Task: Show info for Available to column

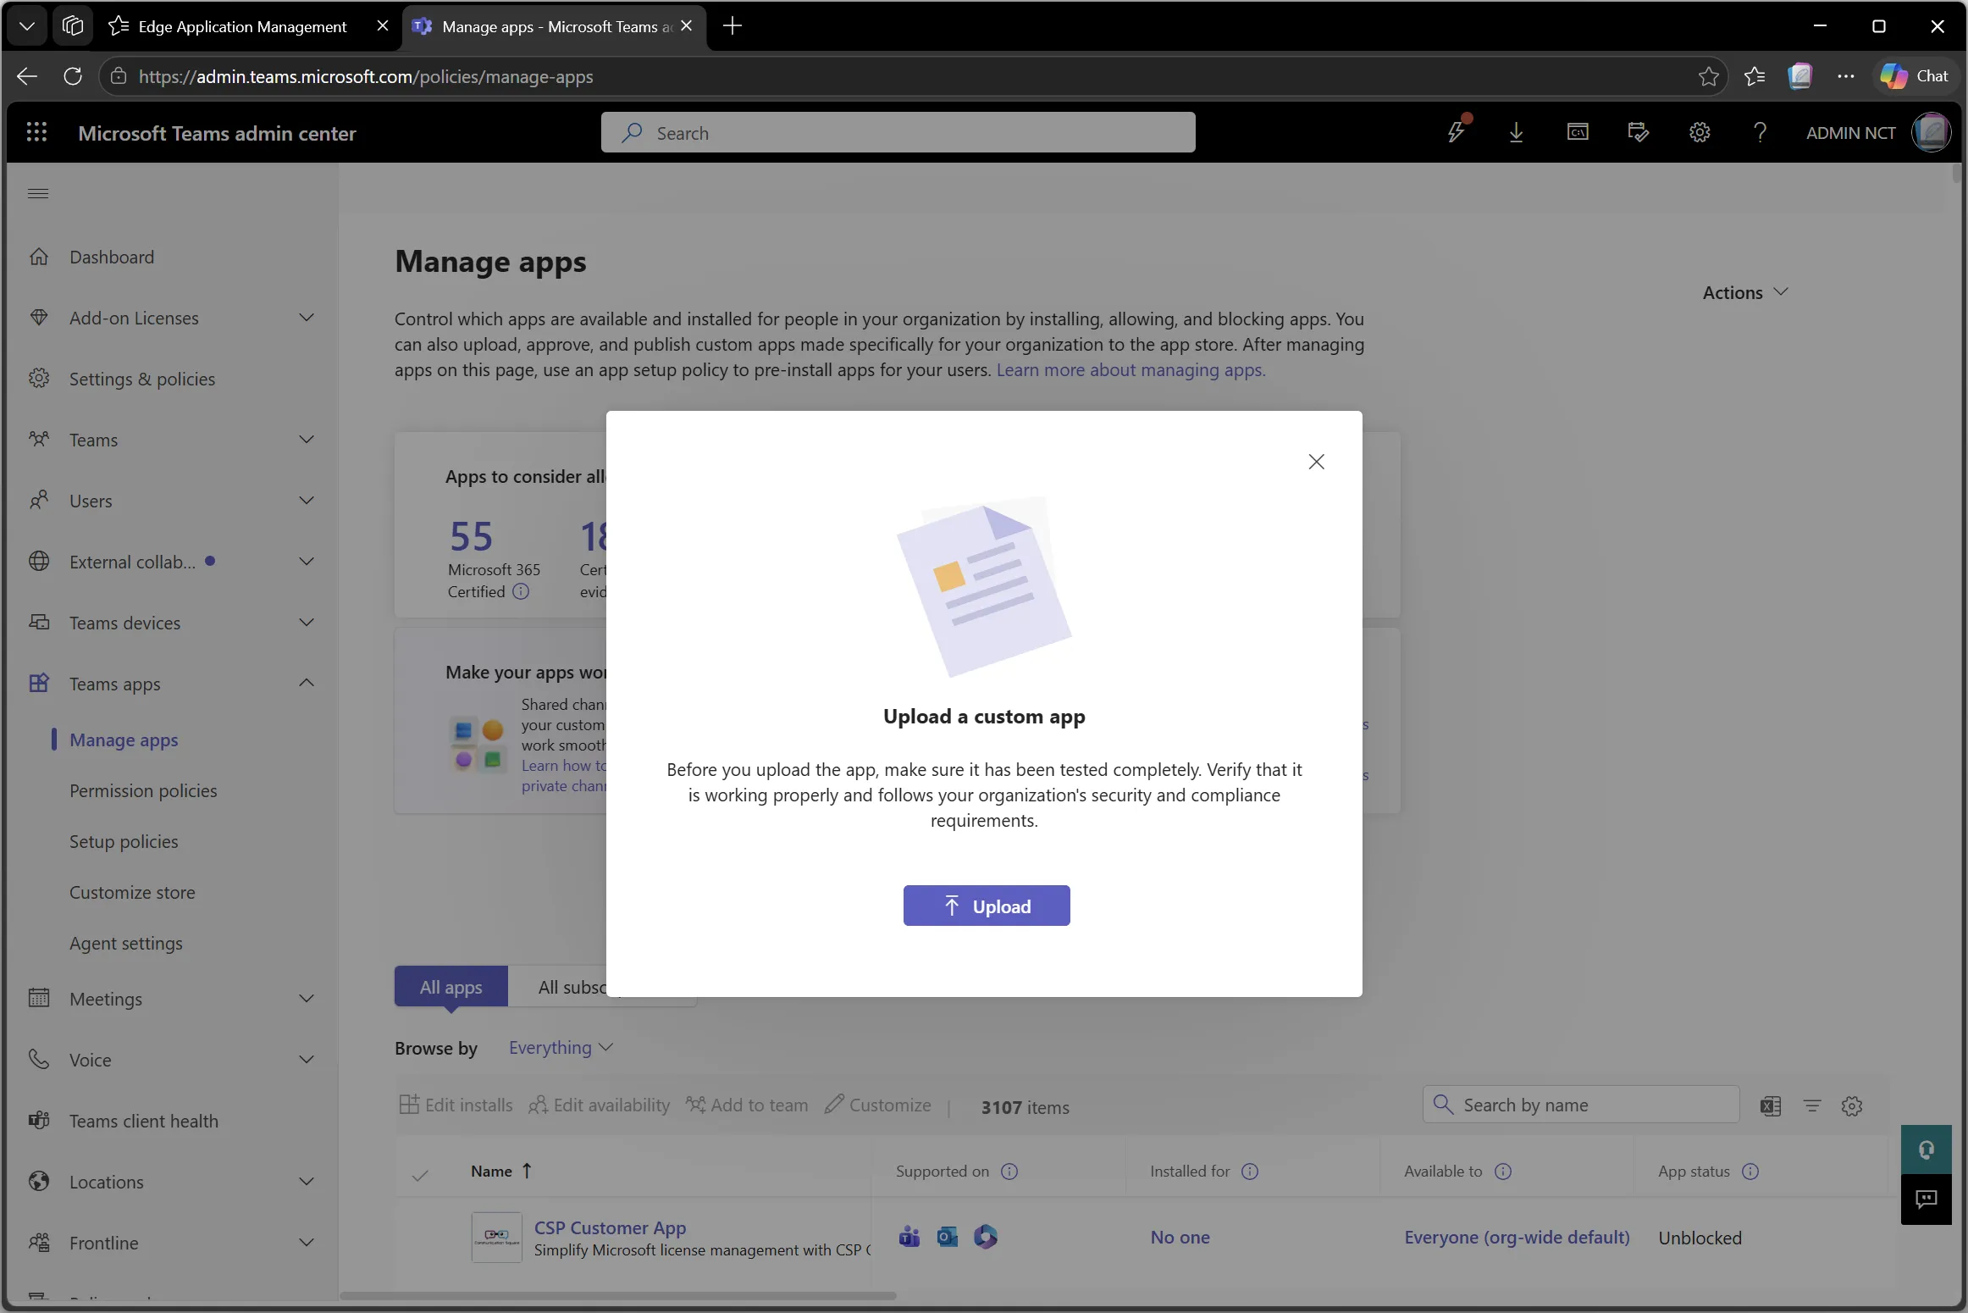Action: [1503, 1172]
